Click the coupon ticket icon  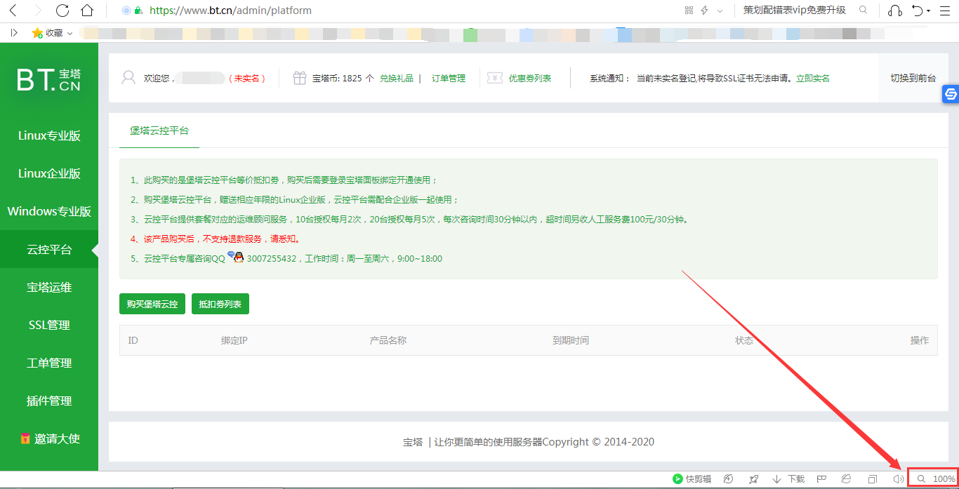click(x=495, y=78)
